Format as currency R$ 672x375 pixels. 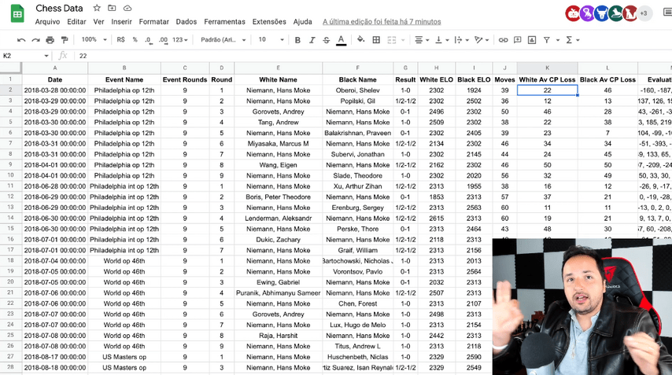(x=121, y=40)
